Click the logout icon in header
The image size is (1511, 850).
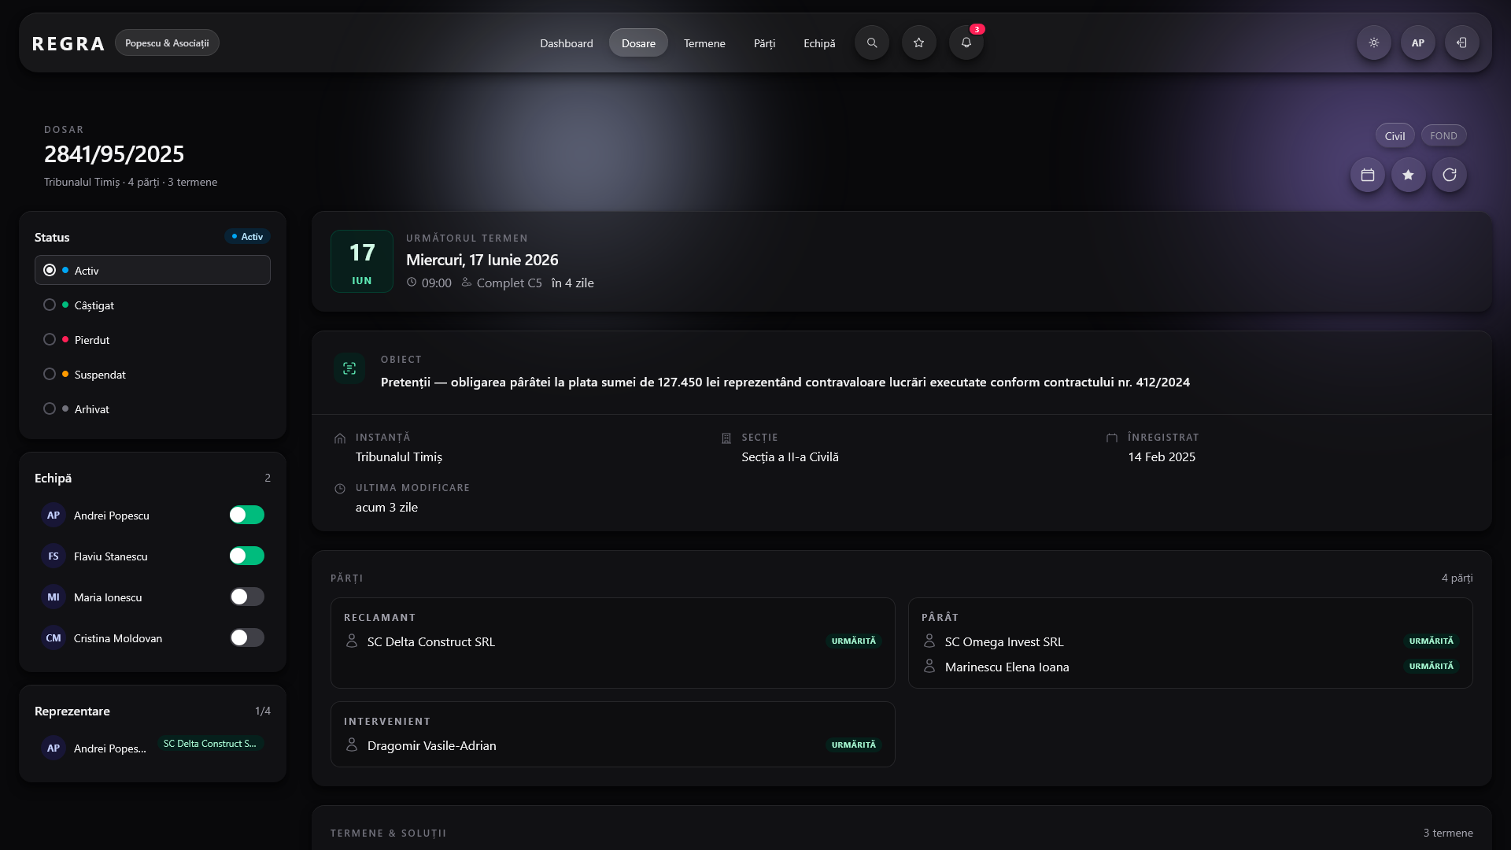click(x=1462, y=43)
